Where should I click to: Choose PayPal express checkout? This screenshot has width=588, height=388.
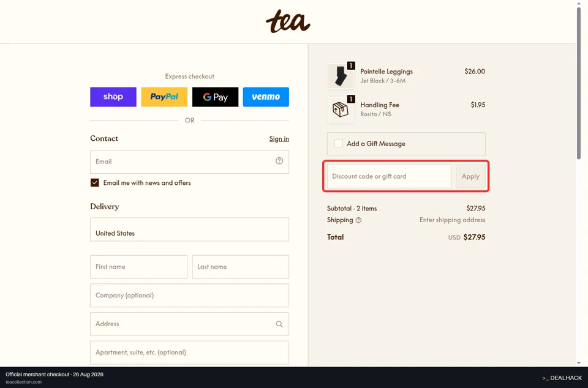click(164, 97)
